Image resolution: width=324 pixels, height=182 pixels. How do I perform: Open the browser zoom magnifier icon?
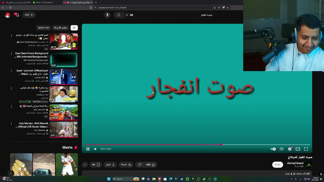219,8
